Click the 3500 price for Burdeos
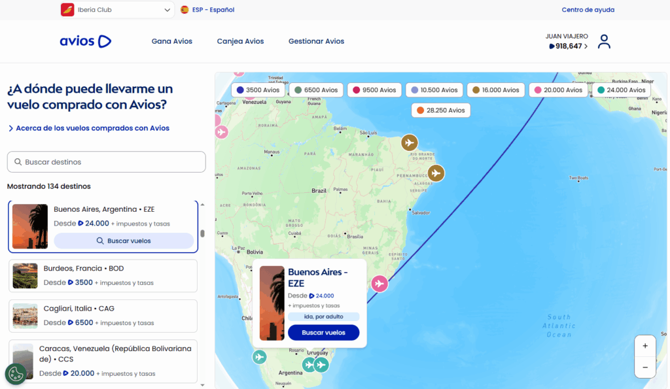The width and height of the screenshot is (670, 389). pyautogui.click(x=80, y=282)
